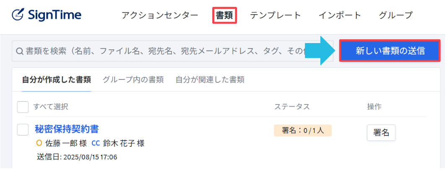
Task: Click the 署名 button in the 操作 column
Action: 381,133
